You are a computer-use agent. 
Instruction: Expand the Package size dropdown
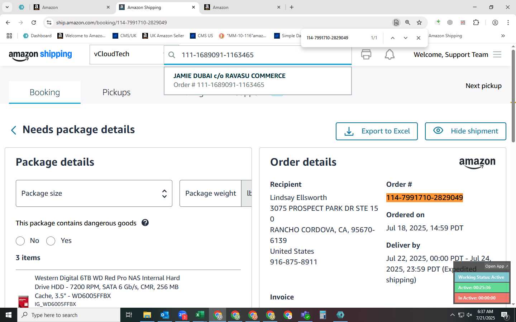(x=94, y=193)
